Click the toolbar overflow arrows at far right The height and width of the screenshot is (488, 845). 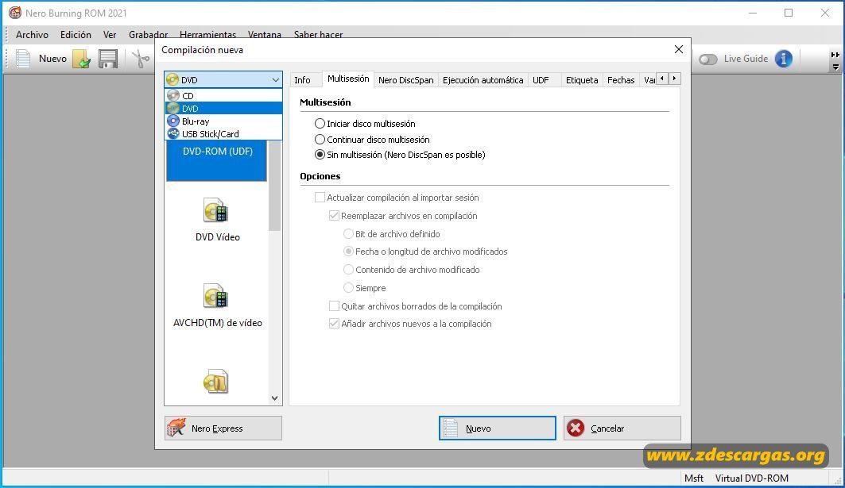(x=835, y=61)
